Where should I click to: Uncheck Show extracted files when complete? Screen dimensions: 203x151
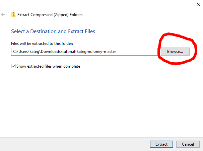[x=13, y=66]
